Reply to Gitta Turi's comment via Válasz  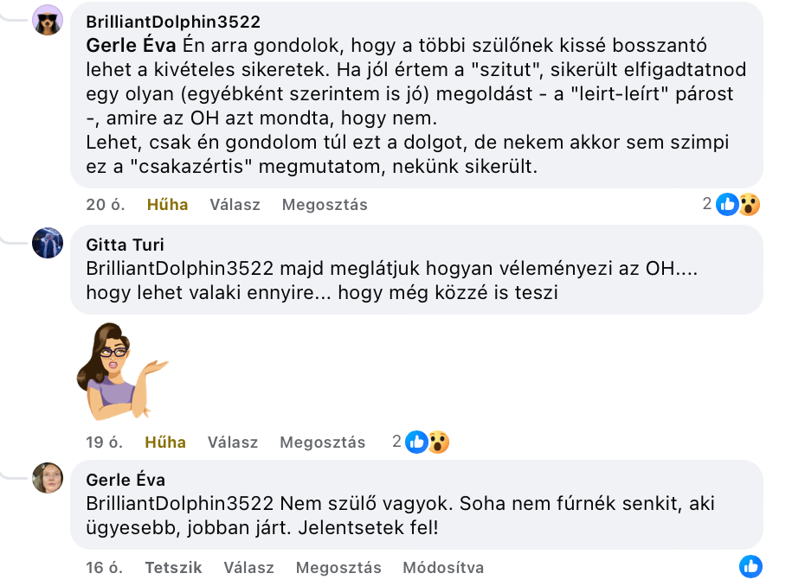[233, 442]
